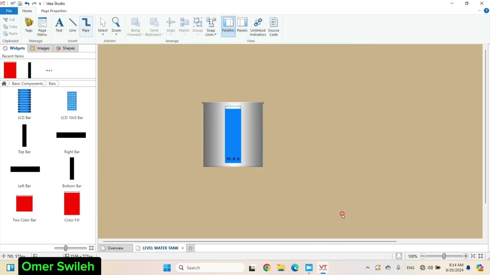This screenshot has height=275, width=490.
Task: Add a new page tab
Action: [190, 248]
